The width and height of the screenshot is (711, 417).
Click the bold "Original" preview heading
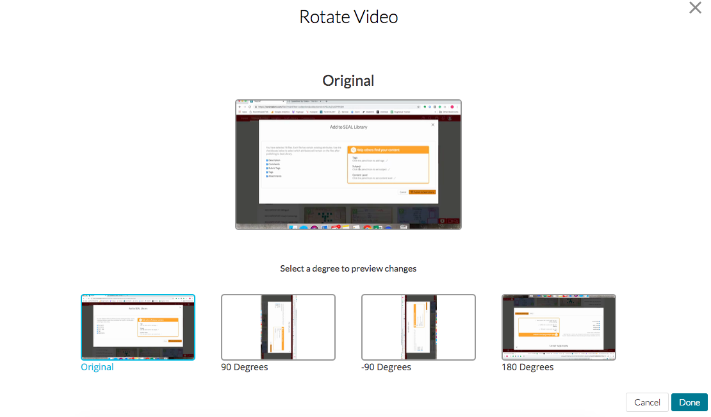click(x=348, y=81)
